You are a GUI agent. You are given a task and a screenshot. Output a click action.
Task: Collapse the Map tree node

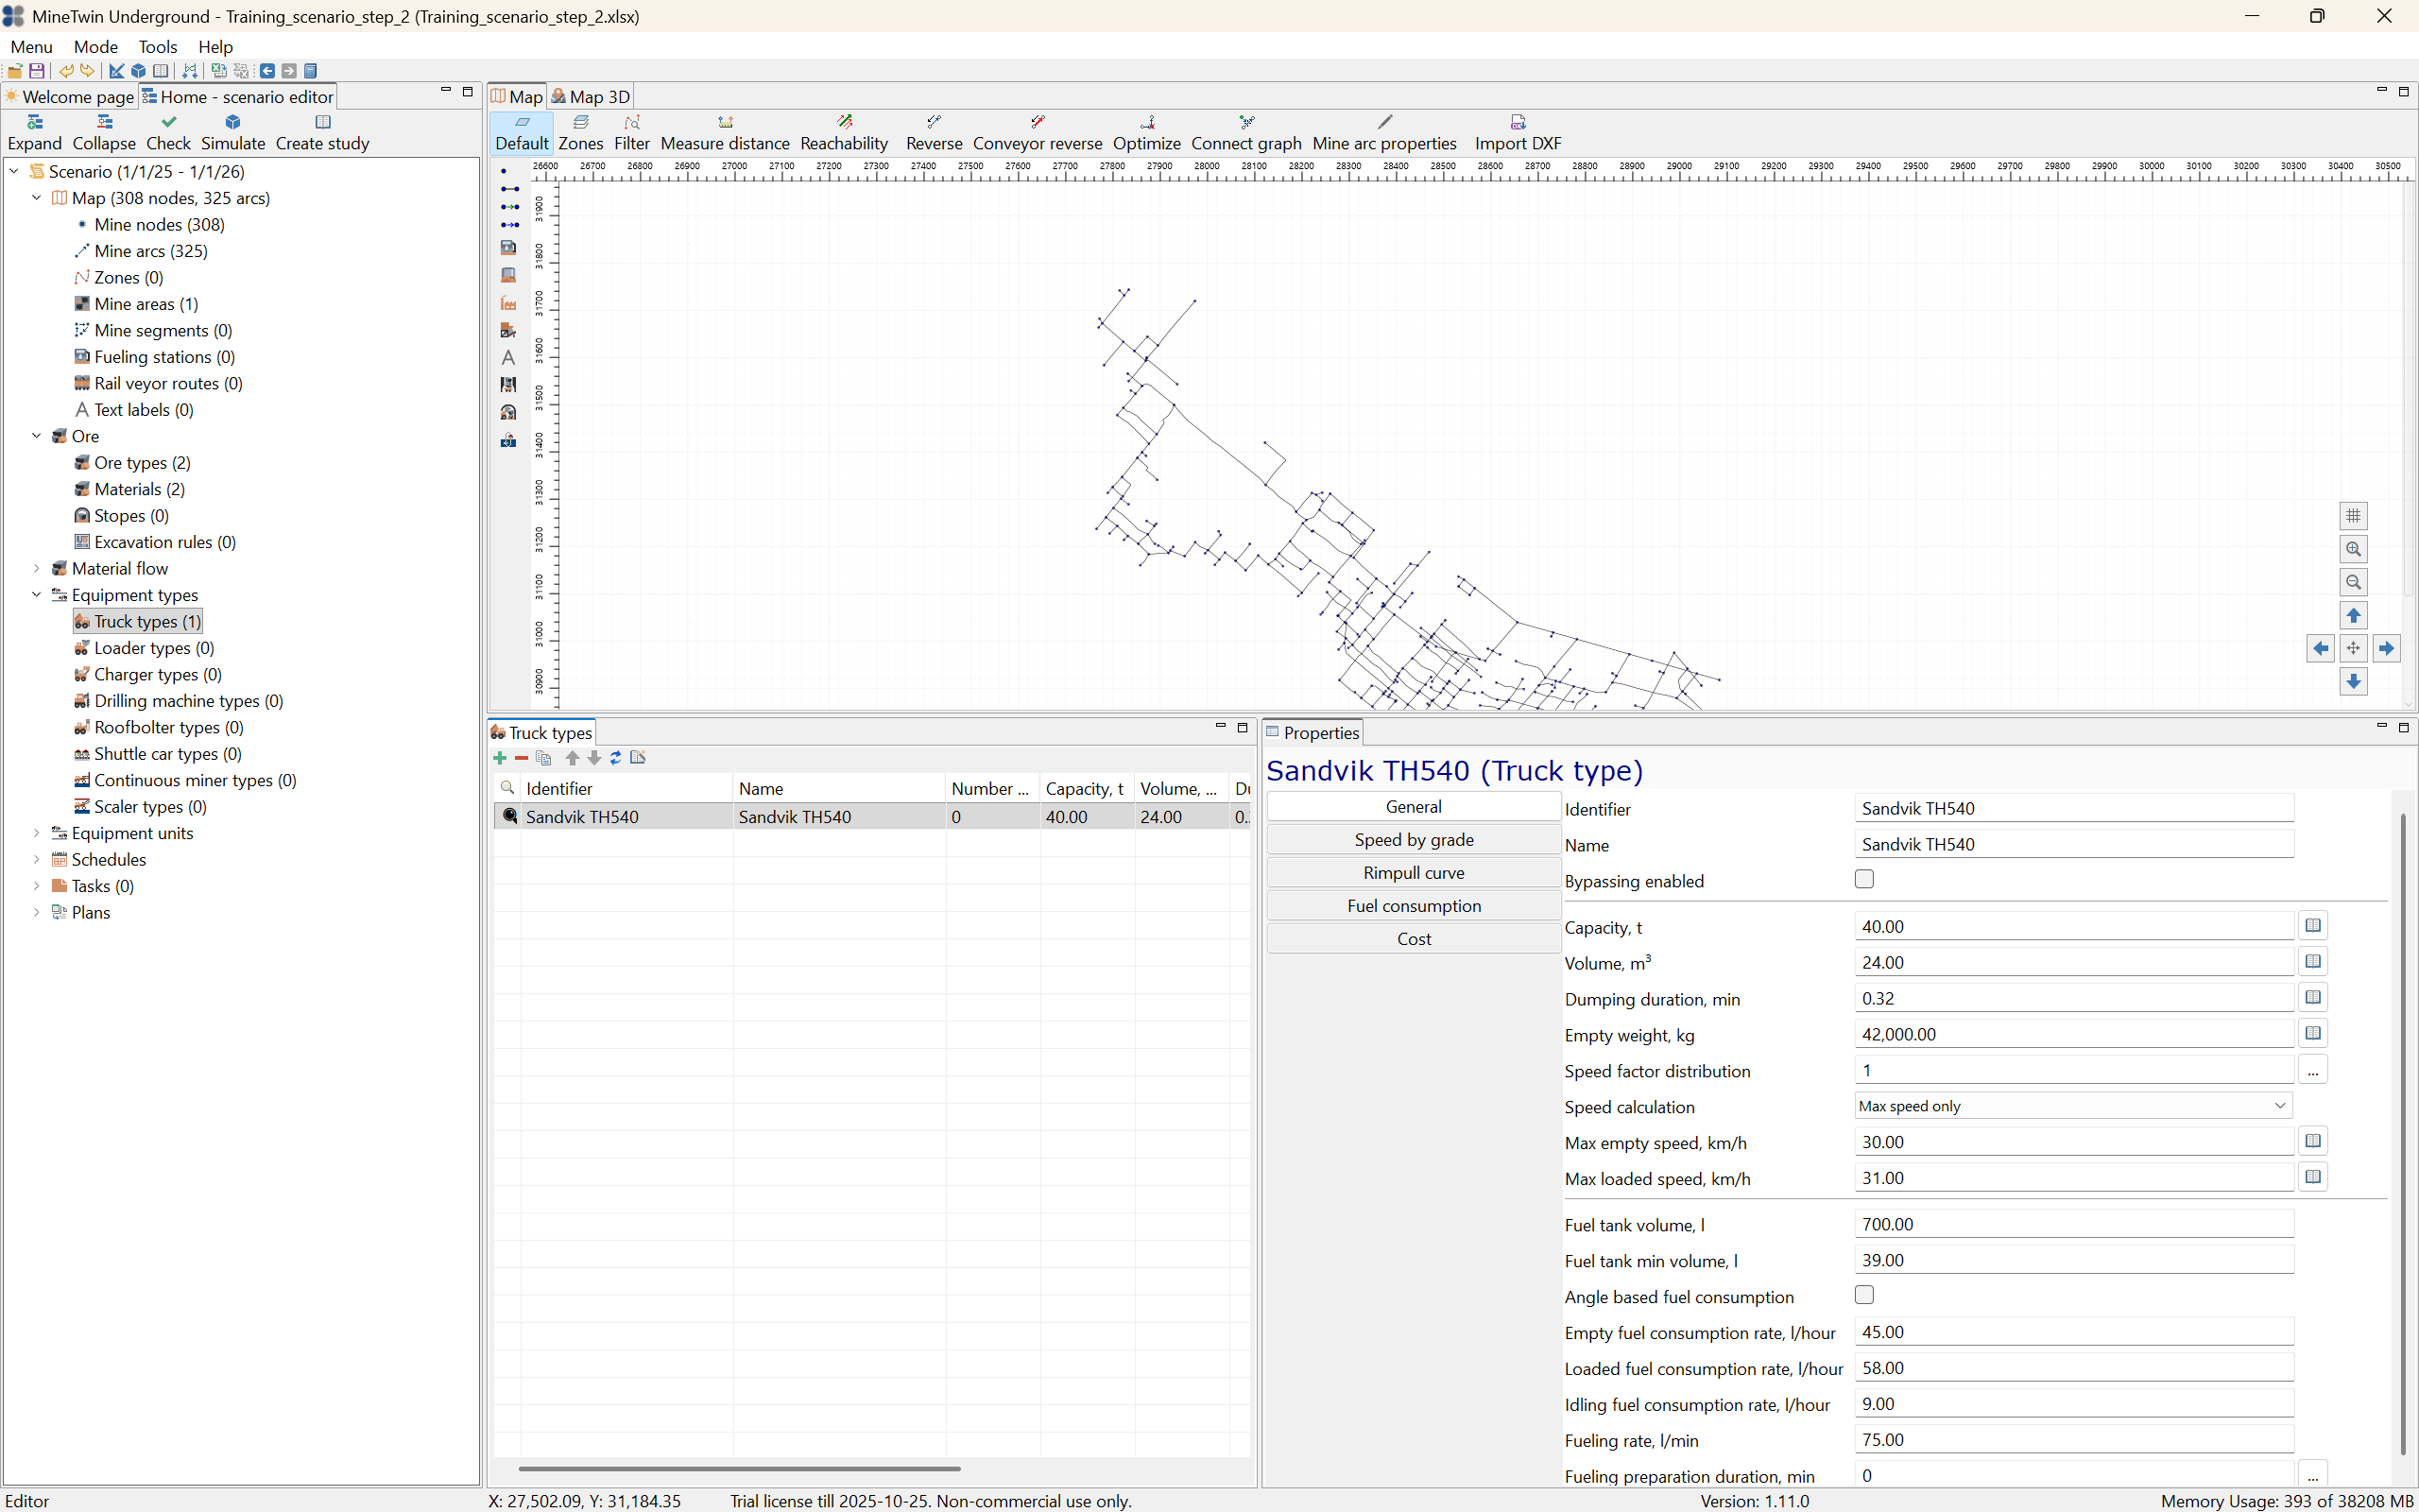point(37,198)
